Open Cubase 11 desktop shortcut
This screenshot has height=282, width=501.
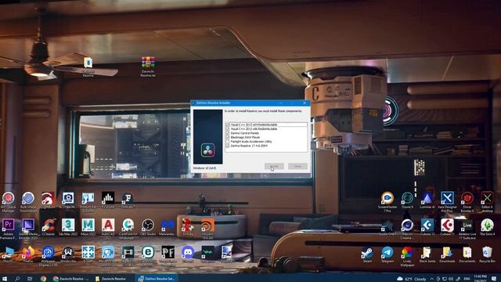point(447,227)
